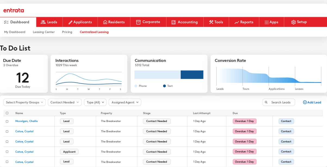Open the Select Property Groups dropdown
This screenshot has height=167, width=327.
click(x=24, y=102)
